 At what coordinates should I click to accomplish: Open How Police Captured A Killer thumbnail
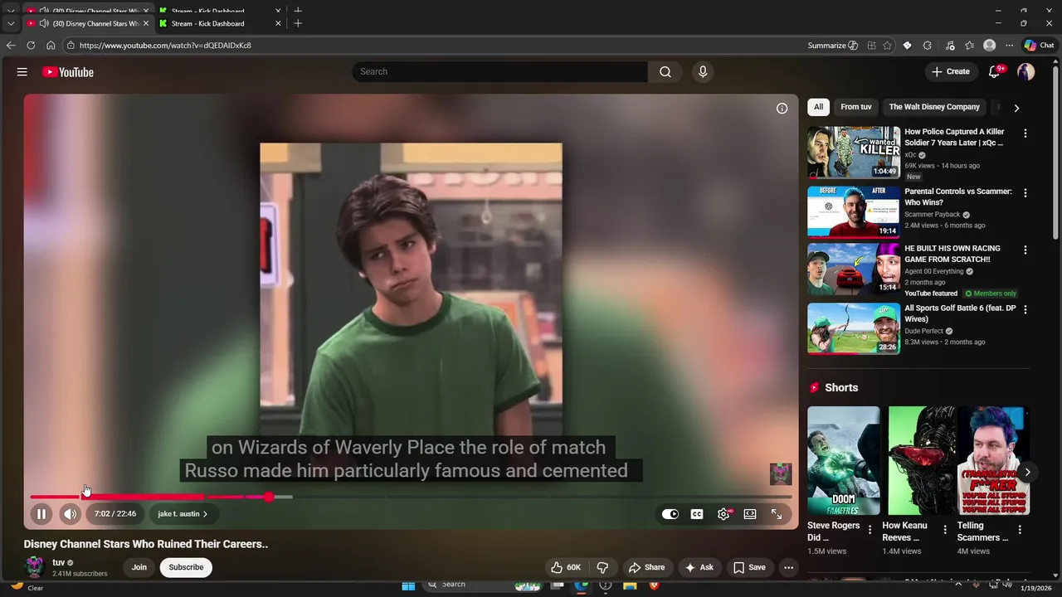[x=854, y=153]
